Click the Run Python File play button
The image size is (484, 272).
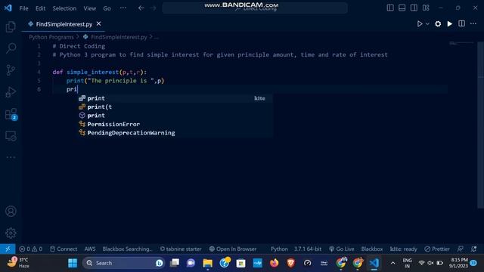(x=420, y=23)
